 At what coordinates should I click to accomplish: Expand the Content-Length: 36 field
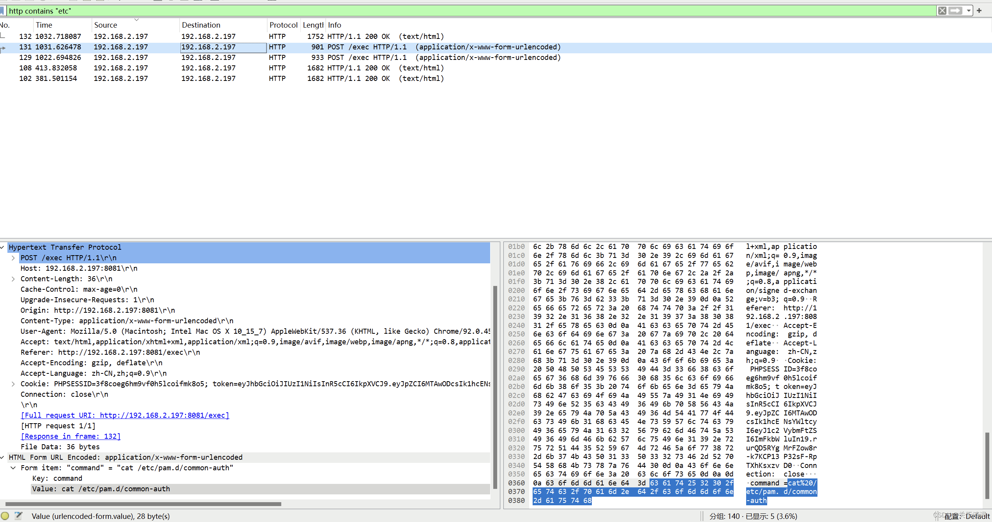coord(13,279)
